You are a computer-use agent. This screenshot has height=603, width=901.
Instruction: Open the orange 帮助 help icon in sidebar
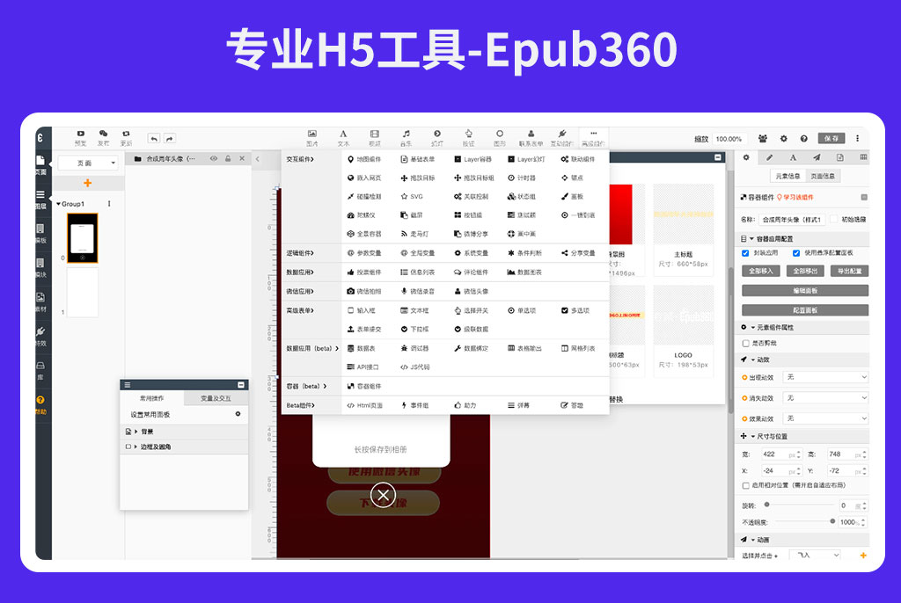pos(40,403)
